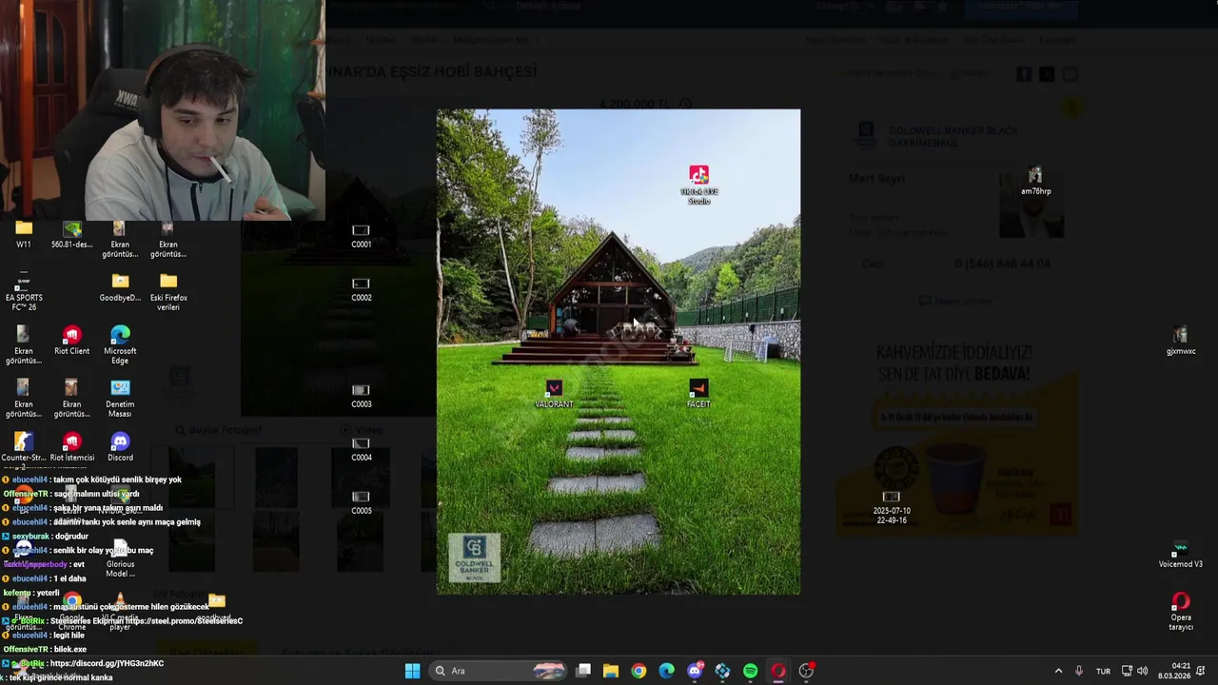Open the VLC media player shortcut

click(x=120, y=609)
